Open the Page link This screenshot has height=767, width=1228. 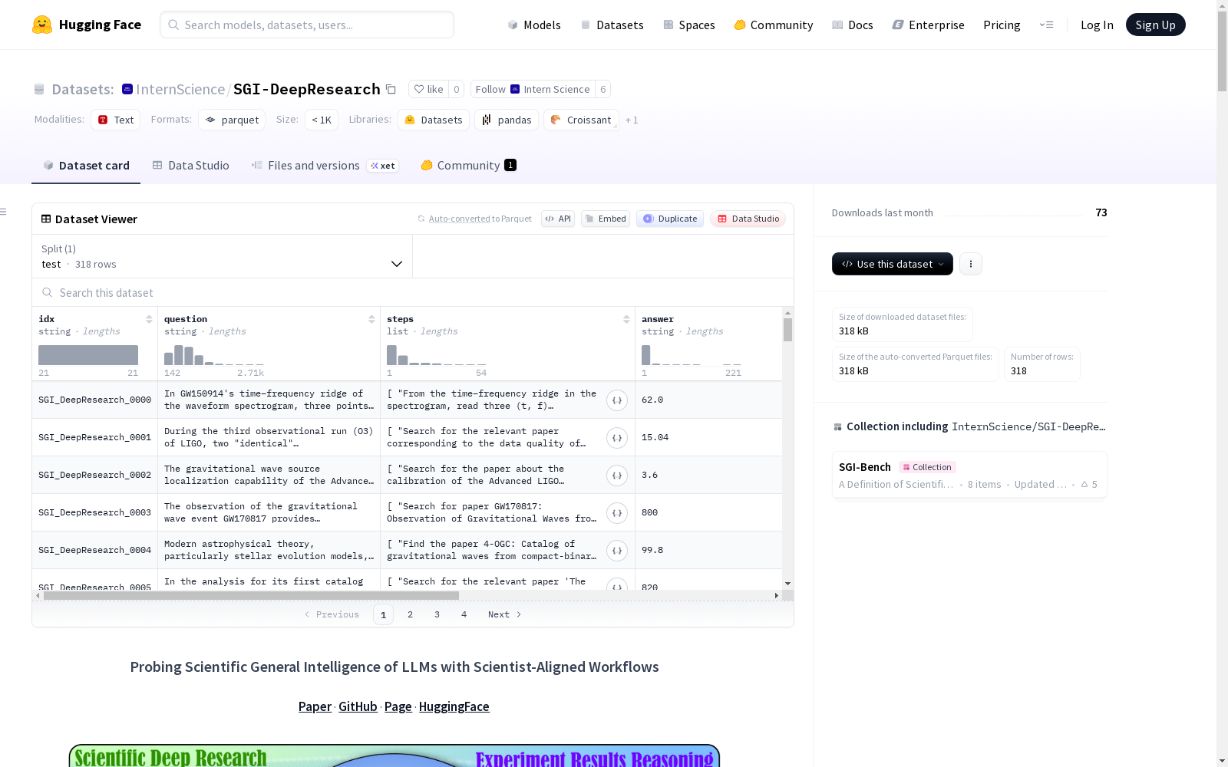398,706
